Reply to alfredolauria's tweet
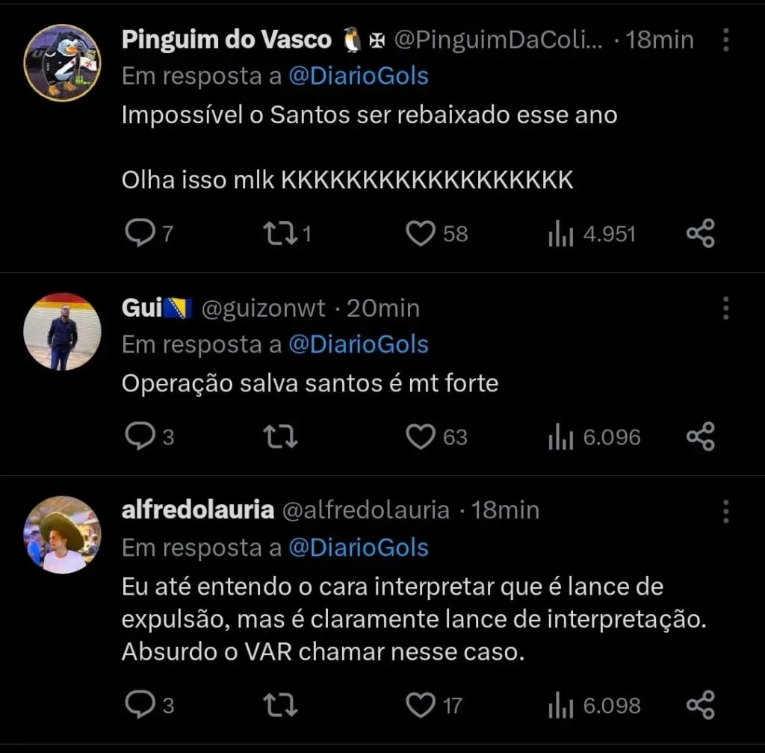 pyautogui.click(x=138, y=704)
